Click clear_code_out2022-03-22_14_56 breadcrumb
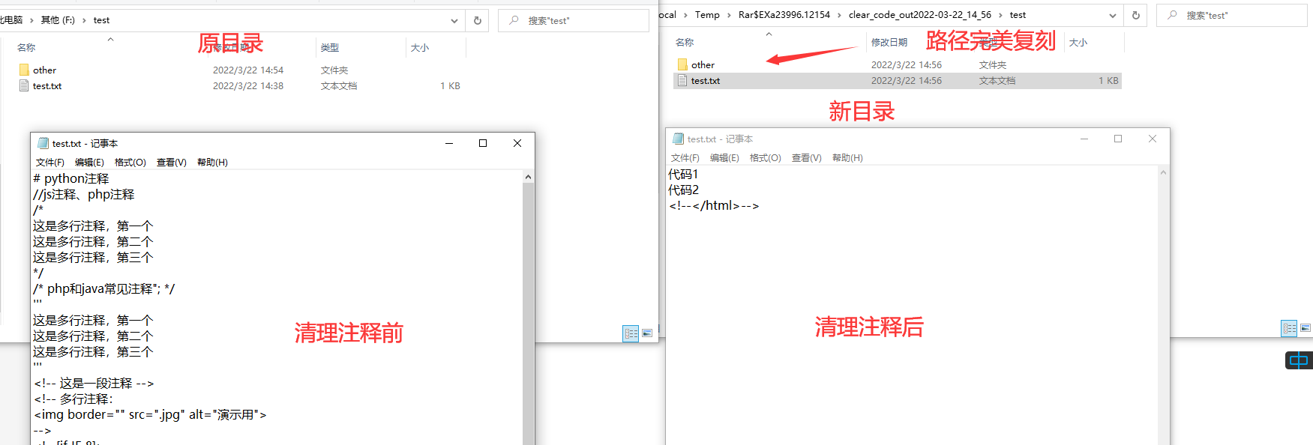Viewport: 1313px width, 445px height. coord(920,15)
